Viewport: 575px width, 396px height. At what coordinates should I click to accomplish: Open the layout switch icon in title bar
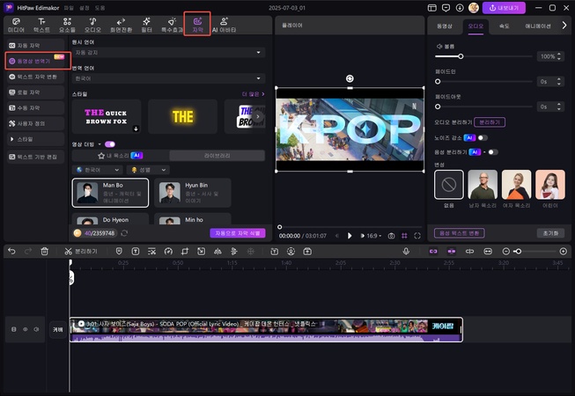point(432,8)
